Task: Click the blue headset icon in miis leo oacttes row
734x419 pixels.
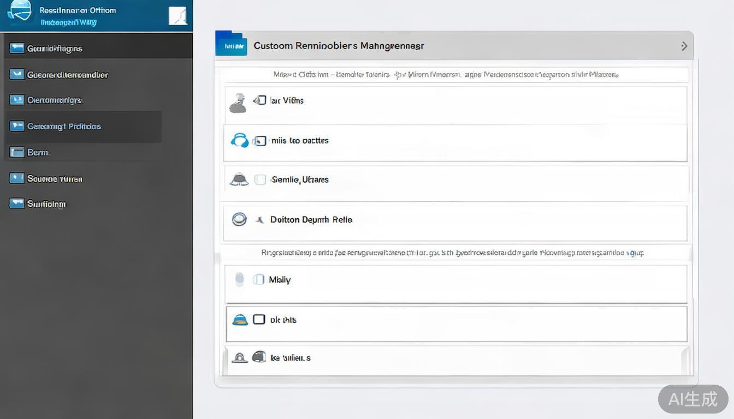Action: tap(240, 141)
